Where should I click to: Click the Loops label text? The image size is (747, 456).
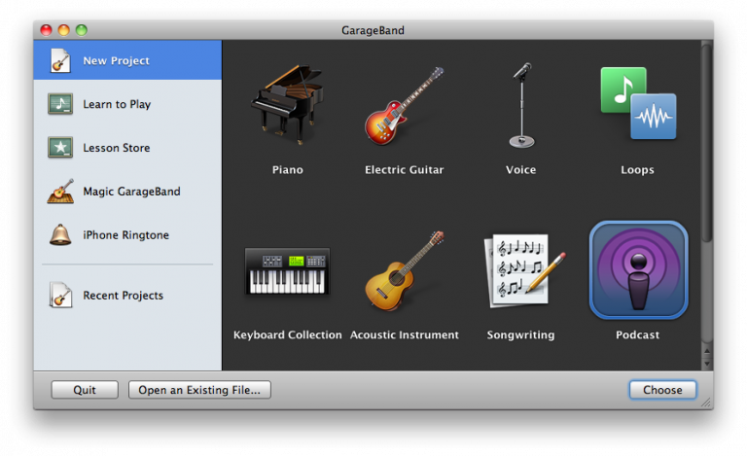click(x=637, y=170)
